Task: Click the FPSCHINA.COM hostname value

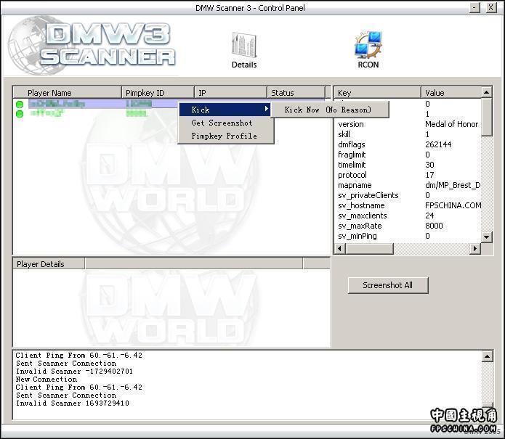Action: [453, 205]
